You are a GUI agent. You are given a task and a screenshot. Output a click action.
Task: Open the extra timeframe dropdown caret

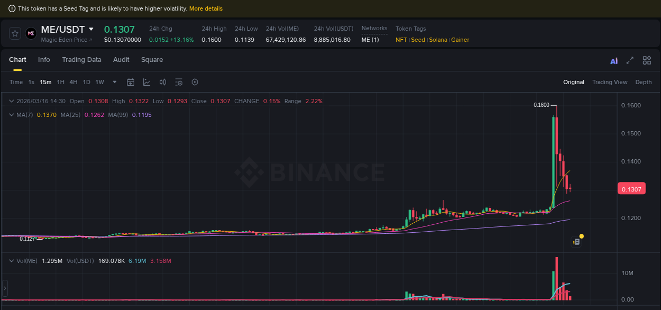[x=114, y=82]
